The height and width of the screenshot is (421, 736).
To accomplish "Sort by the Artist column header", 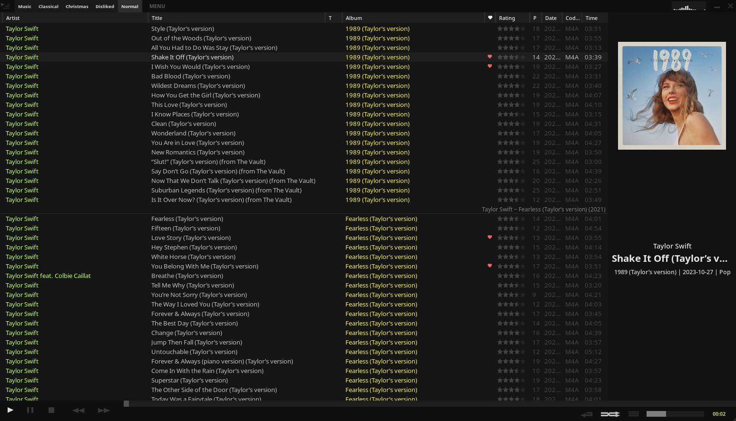I will tap(75, 18).
